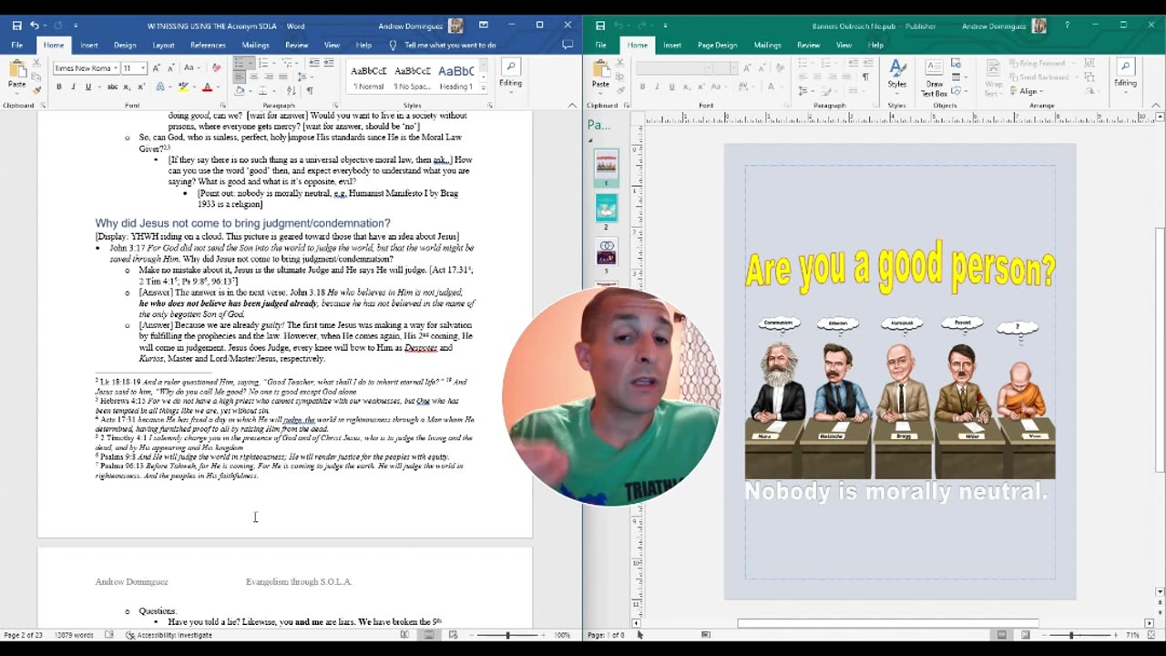Click Sort button in Word
This screenshot has width=1166, height=656.
pyautogui.click(x=291, y=90)
